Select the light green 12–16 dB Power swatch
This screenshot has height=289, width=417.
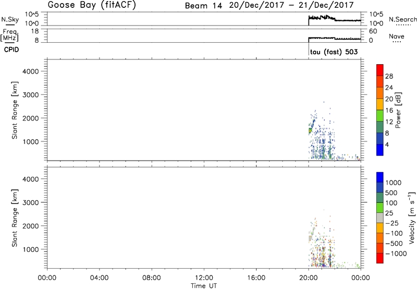click(x=380, y=115)
